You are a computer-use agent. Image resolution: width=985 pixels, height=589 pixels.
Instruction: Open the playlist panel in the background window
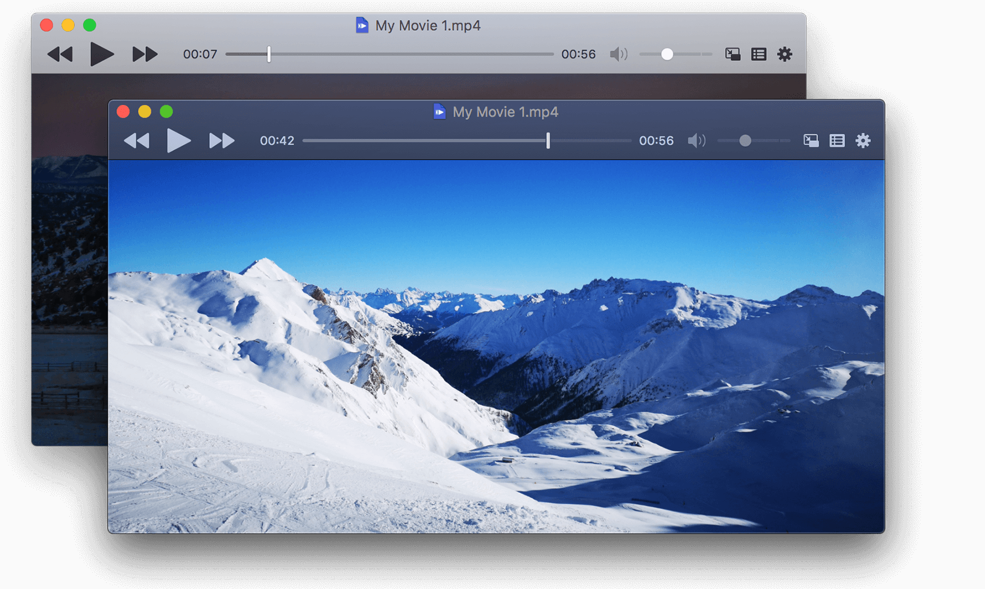pos(758,54)
